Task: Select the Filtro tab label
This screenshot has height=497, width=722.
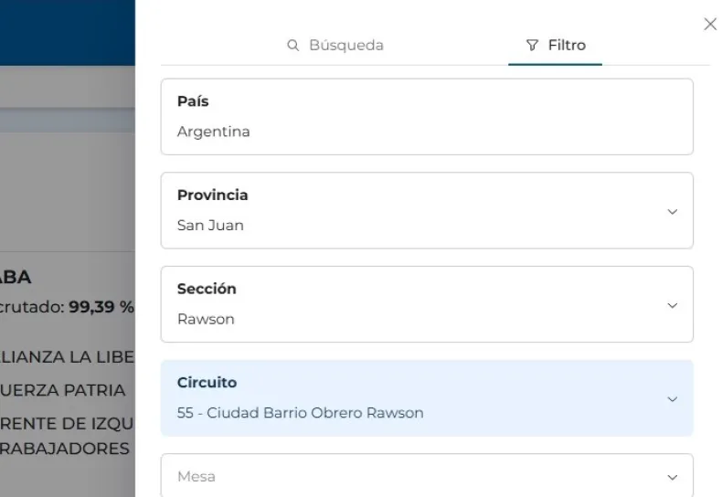Action: tap(567, 45)
